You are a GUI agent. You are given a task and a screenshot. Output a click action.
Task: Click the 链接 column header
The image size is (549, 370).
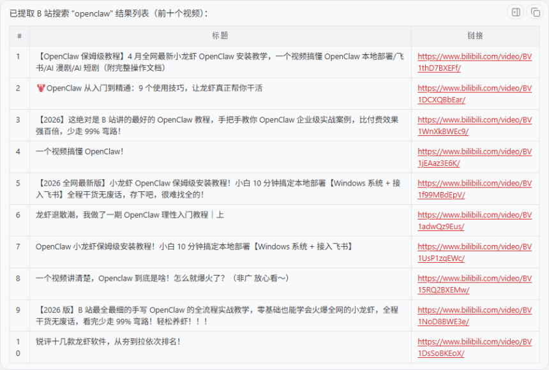click(x=475, y=36)
